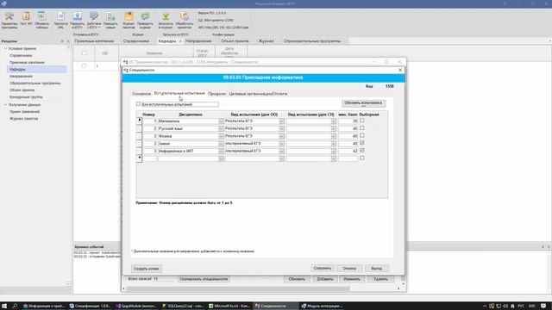Toggle 'Без вступительных испытаний' checkbox
This screenshot has height=310, width=552.
(x=138, y=104)
